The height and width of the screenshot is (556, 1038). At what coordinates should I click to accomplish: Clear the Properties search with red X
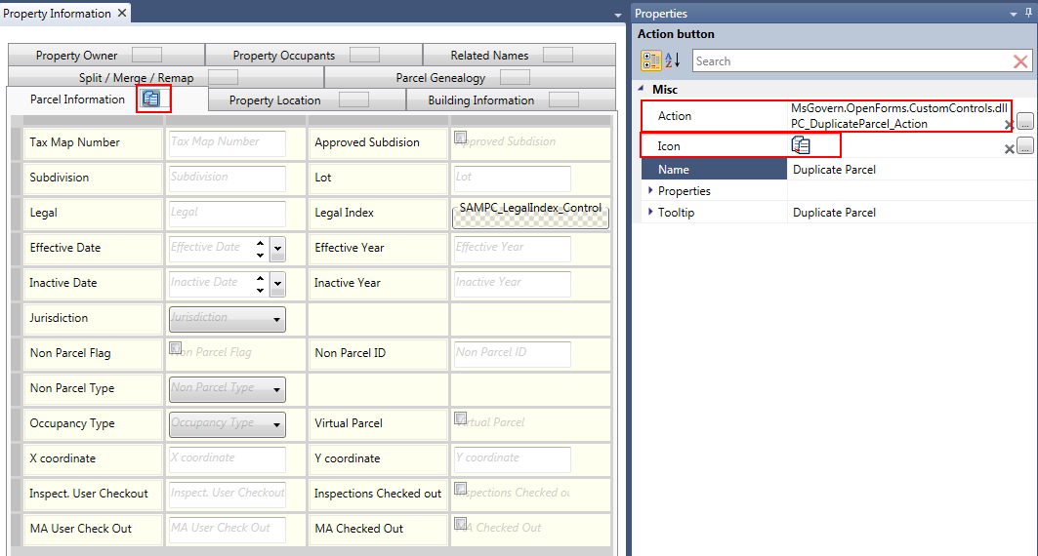pyautogui.click(x=1020, y=61)
